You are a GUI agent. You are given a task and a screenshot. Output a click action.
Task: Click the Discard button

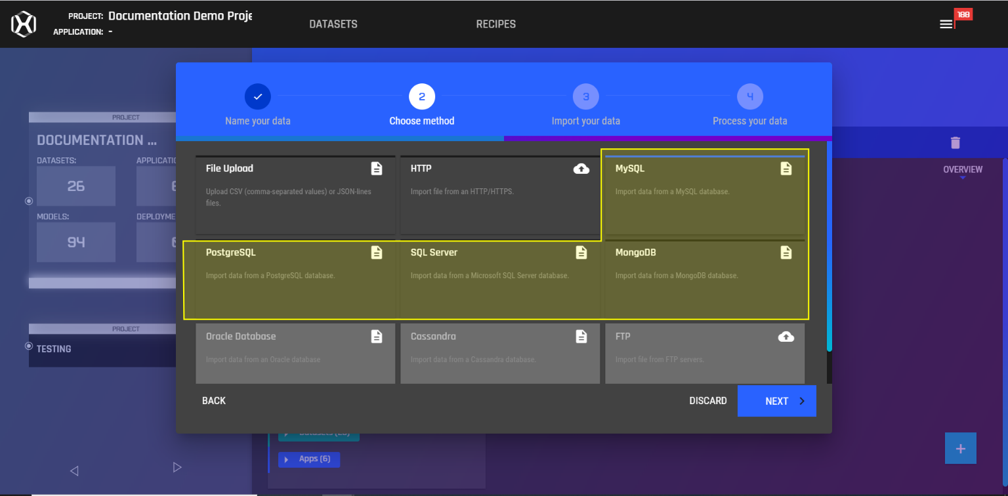[x=707, y=401]
